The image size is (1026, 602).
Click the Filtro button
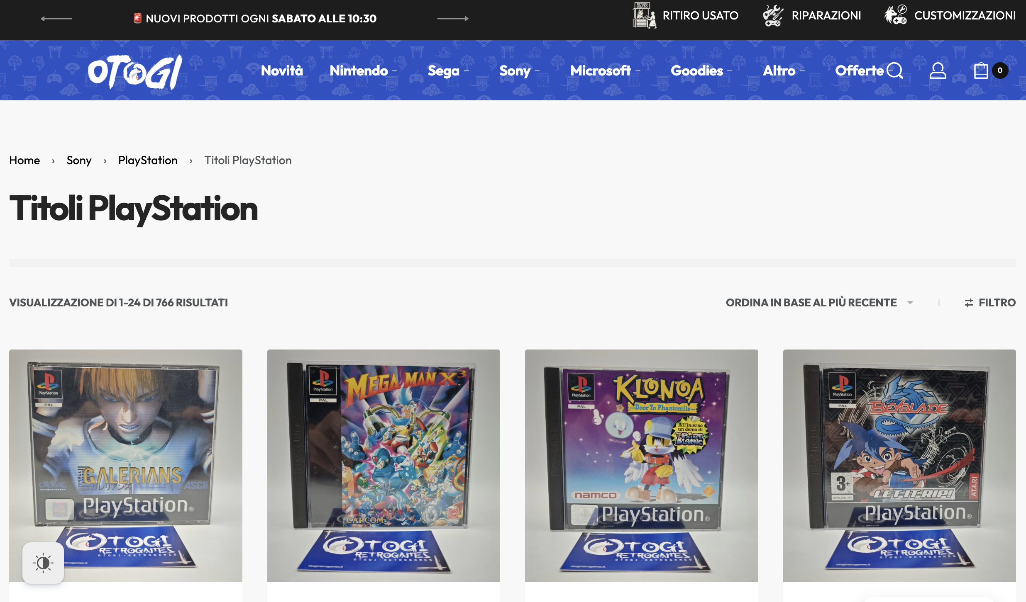(x=990, y=303)
